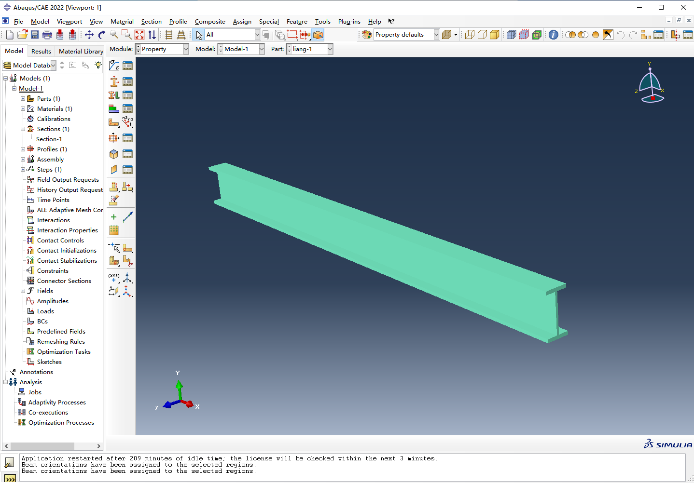The width and height of the screenshot is (694, 483).
Task: Click the Save Model Database icon
Action: 35,35
